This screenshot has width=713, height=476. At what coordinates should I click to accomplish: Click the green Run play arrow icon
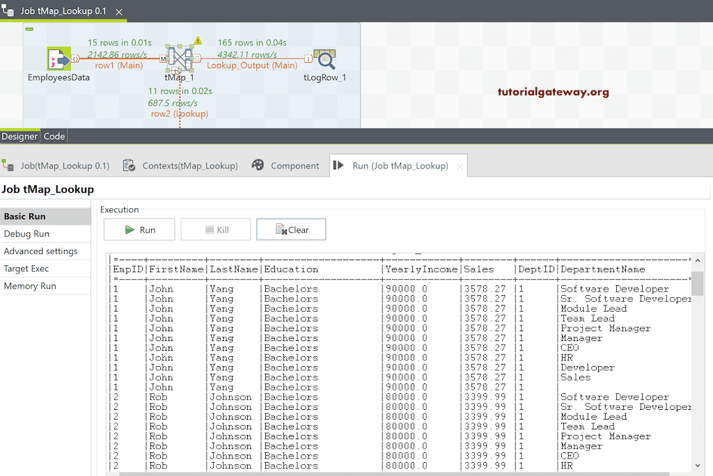tap(130, 230)
